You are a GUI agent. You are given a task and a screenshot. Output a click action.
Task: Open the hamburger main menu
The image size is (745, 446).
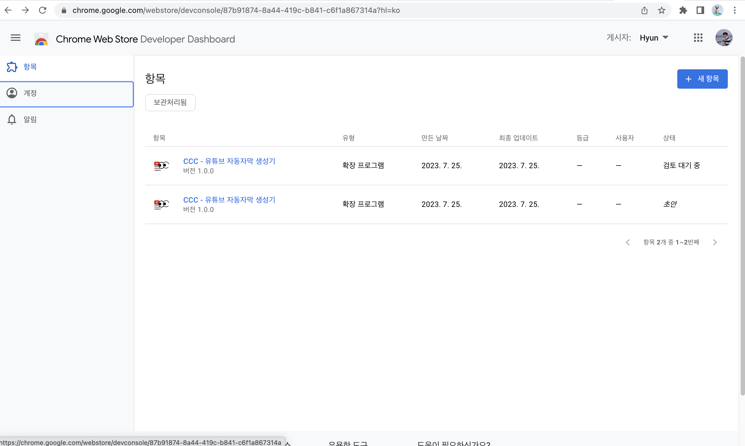pos(15,38)
